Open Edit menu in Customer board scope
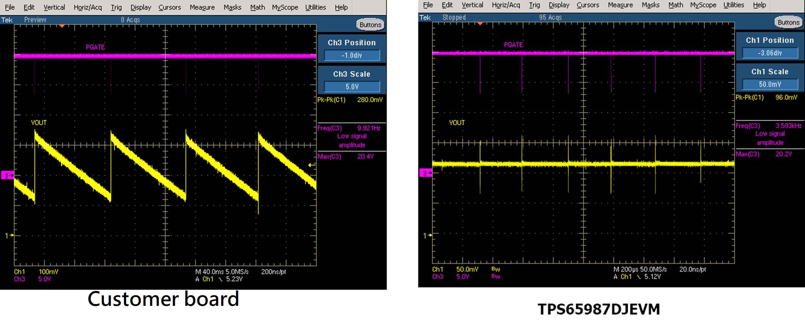805x332 pixels. (29, 7)
